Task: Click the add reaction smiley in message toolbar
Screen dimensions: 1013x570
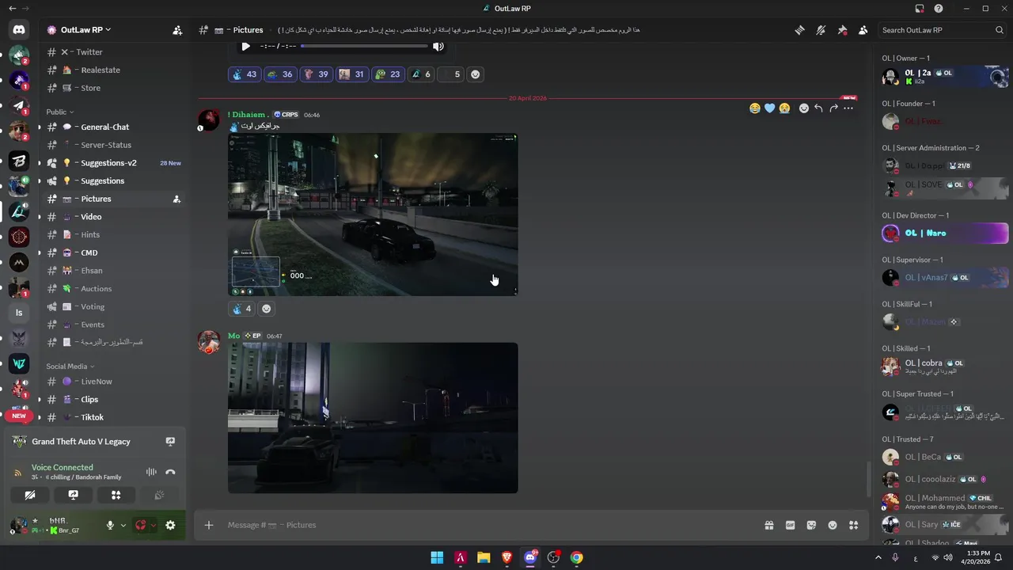Action: click(x=804, y=108)
